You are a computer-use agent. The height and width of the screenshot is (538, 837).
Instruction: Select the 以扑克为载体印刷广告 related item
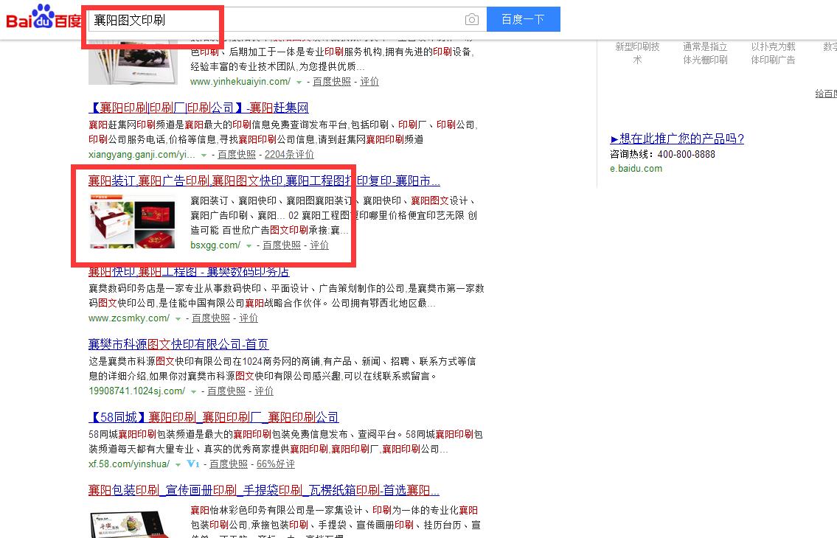point(773,53)
